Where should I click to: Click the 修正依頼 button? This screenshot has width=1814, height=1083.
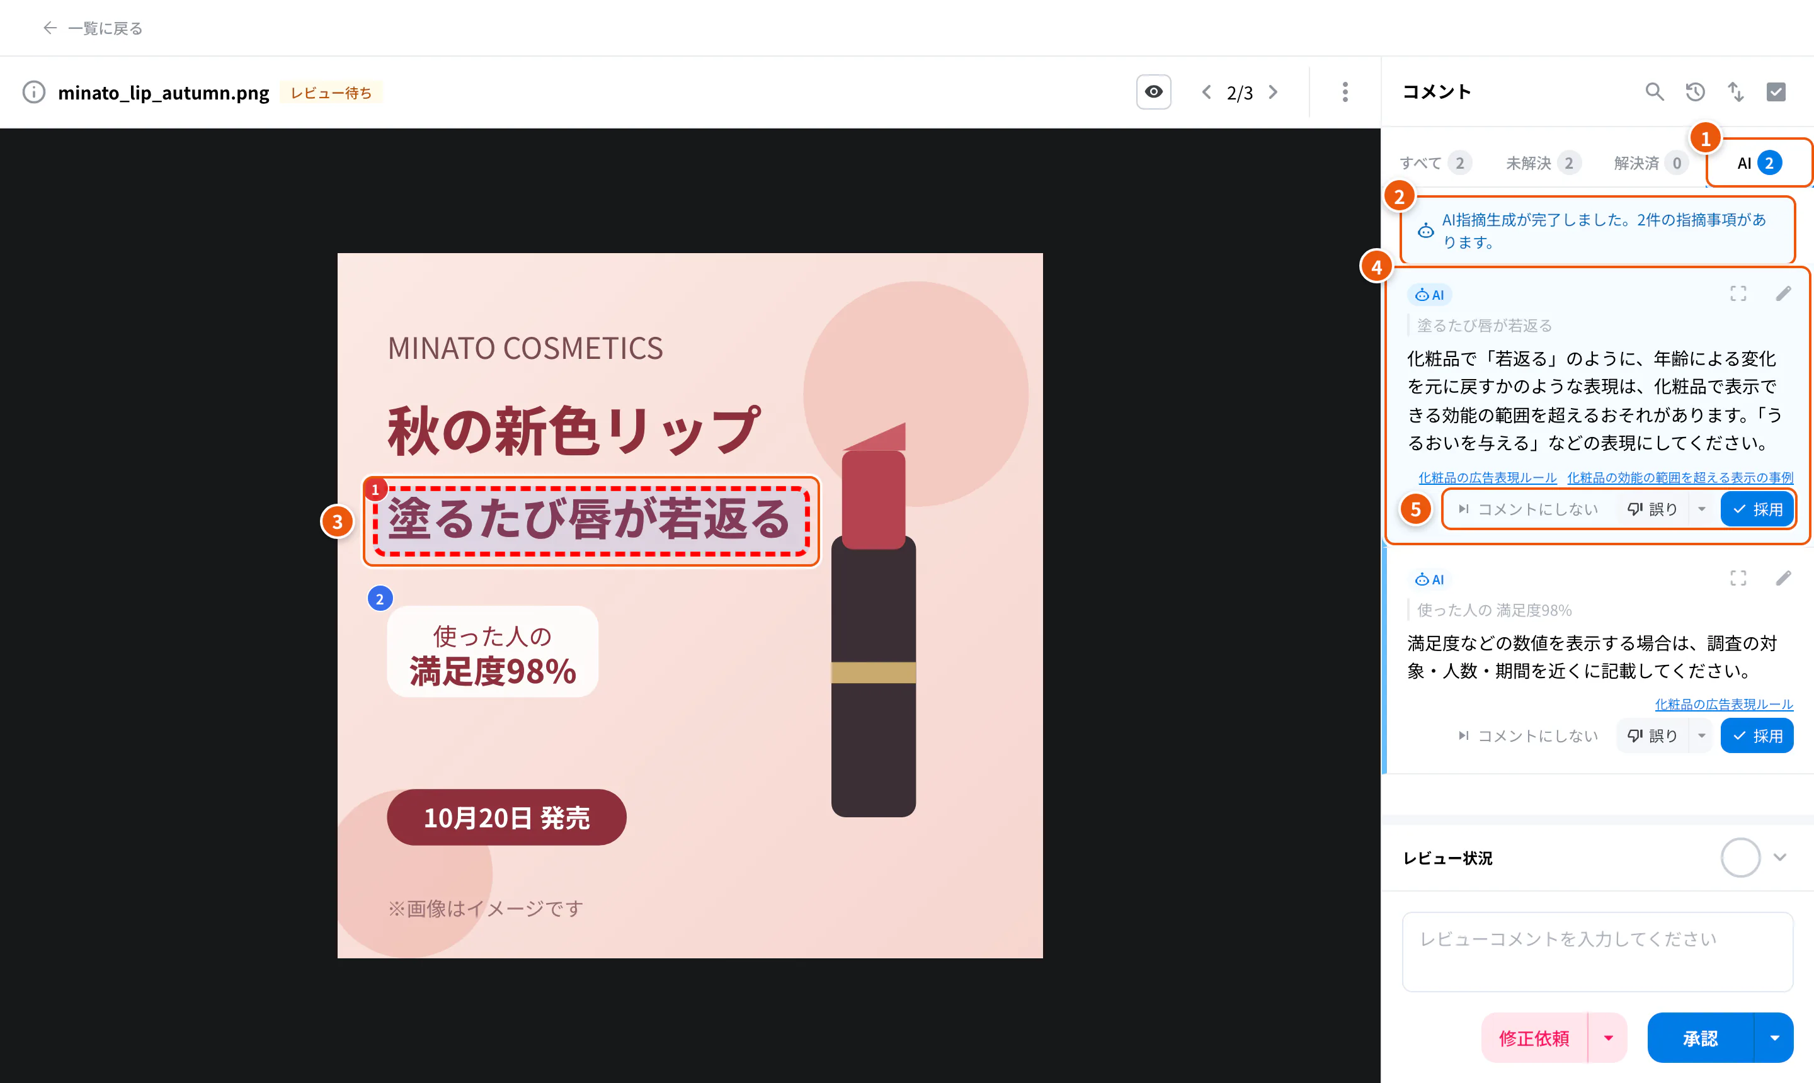click(1534, 1038)
